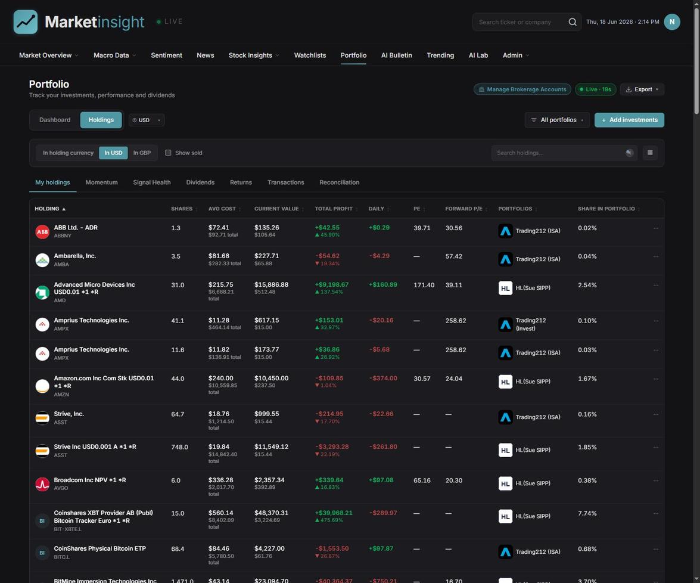Open row menu for Ambarella, Inc.
The image size is (700, 583).
[x=656, y=256]
